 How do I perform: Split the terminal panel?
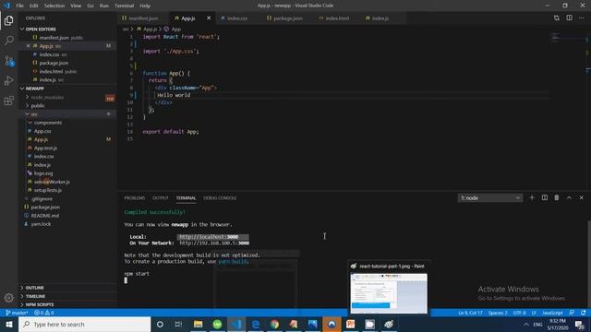tap(545, 197)
